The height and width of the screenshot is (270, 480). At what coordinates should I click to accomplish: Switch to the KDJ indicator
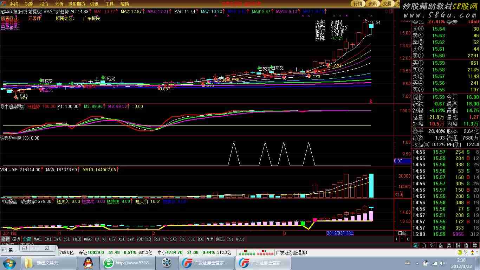[x=183, y=239]
